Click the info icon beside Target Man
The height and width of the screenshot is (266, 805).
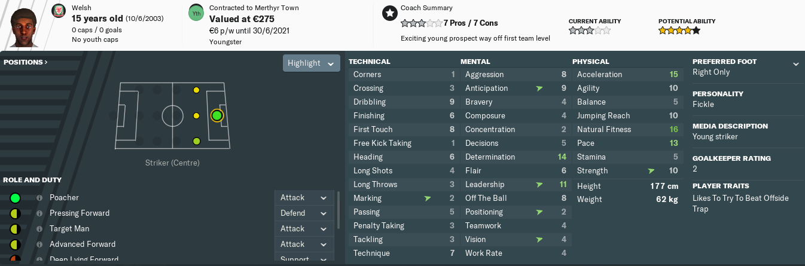(39, 229)
